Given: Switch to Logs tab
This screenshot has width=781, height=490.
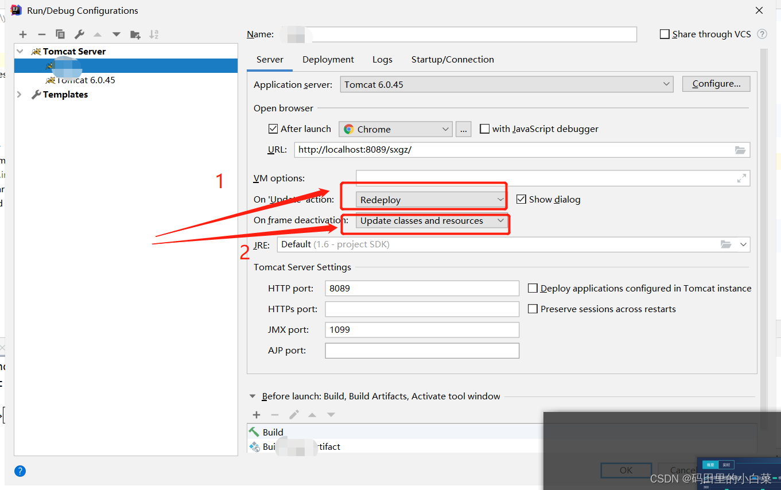Looking at the screenshot, I should click(x=382, y=60).
